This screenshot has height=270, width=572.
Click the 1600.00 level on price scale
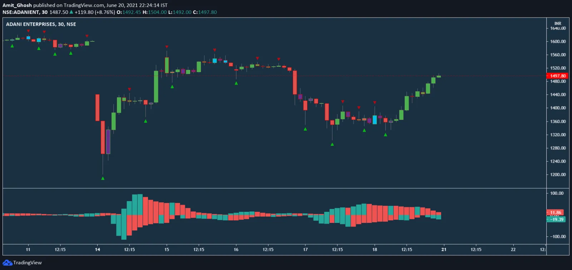pyautogui.click(x=558, y=41)
